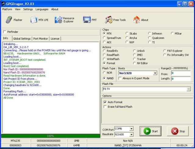Click the GPGDragon title bar app icon
Viewport: 195px width, 149px height.
(3, 4)
